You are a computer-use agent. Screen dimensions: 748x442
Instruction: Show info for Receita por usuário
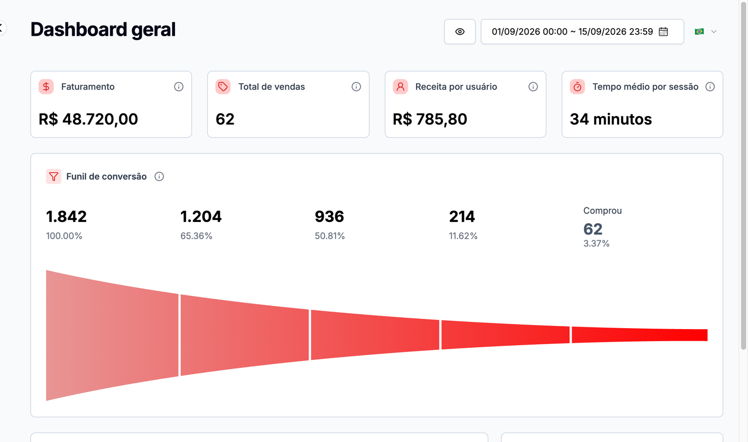pos(533,87)
